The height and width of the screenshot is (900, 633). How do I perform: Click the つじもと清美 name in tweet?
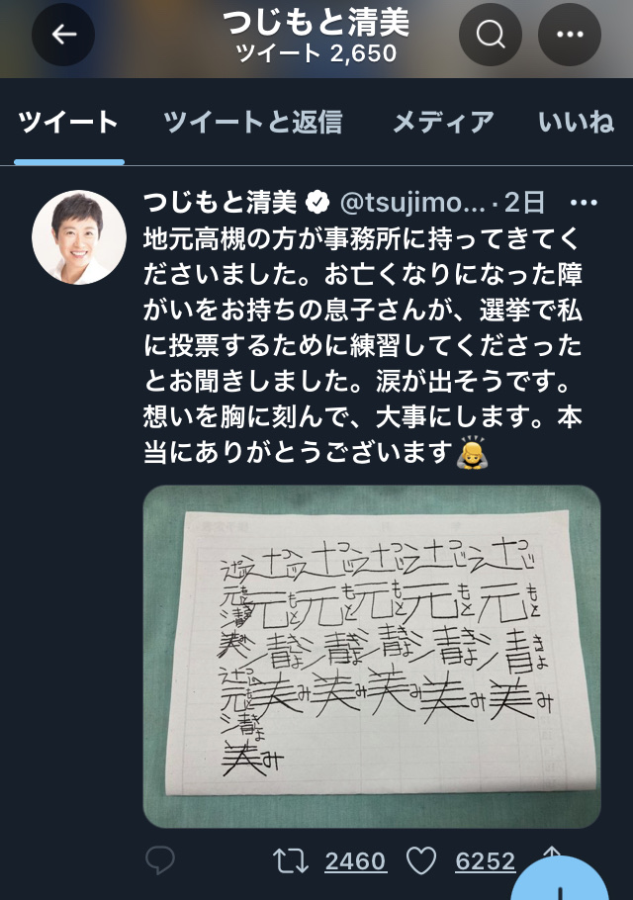point(220,203)
